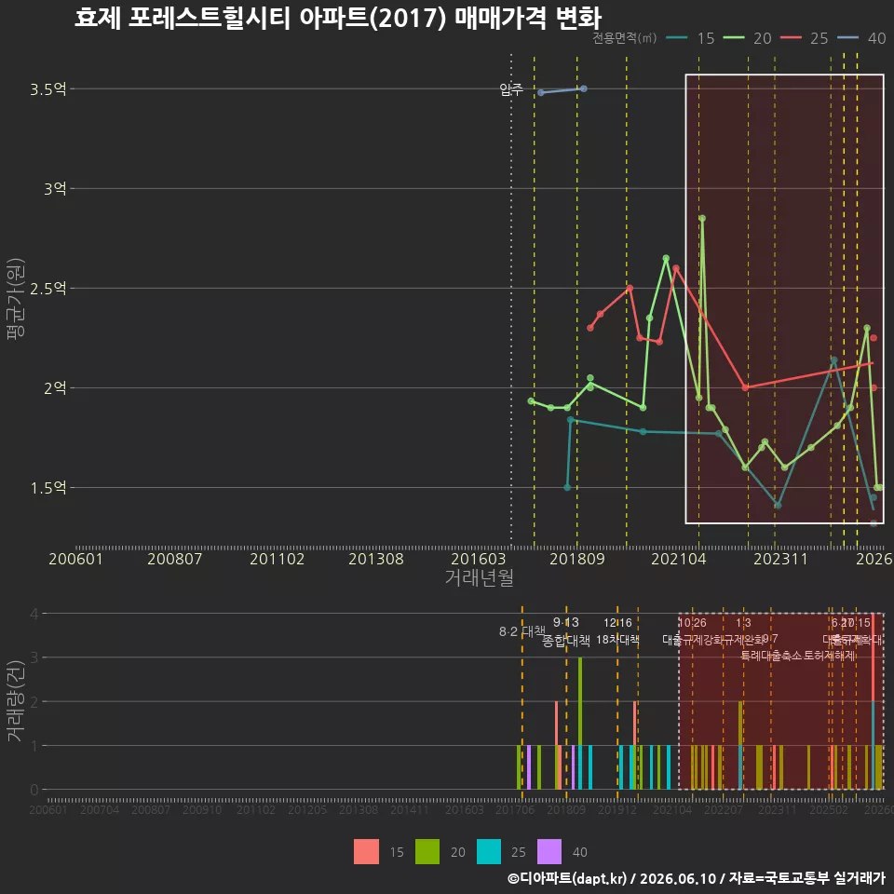Click the green 20㎡ peak point near 2.85억
894x894 pixels.
702,218
